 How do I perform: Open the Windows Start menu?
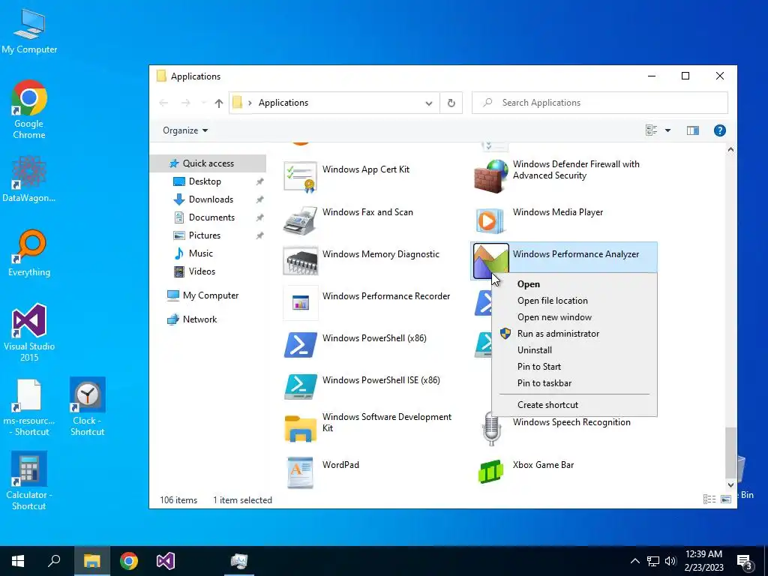tap(18, 561)
